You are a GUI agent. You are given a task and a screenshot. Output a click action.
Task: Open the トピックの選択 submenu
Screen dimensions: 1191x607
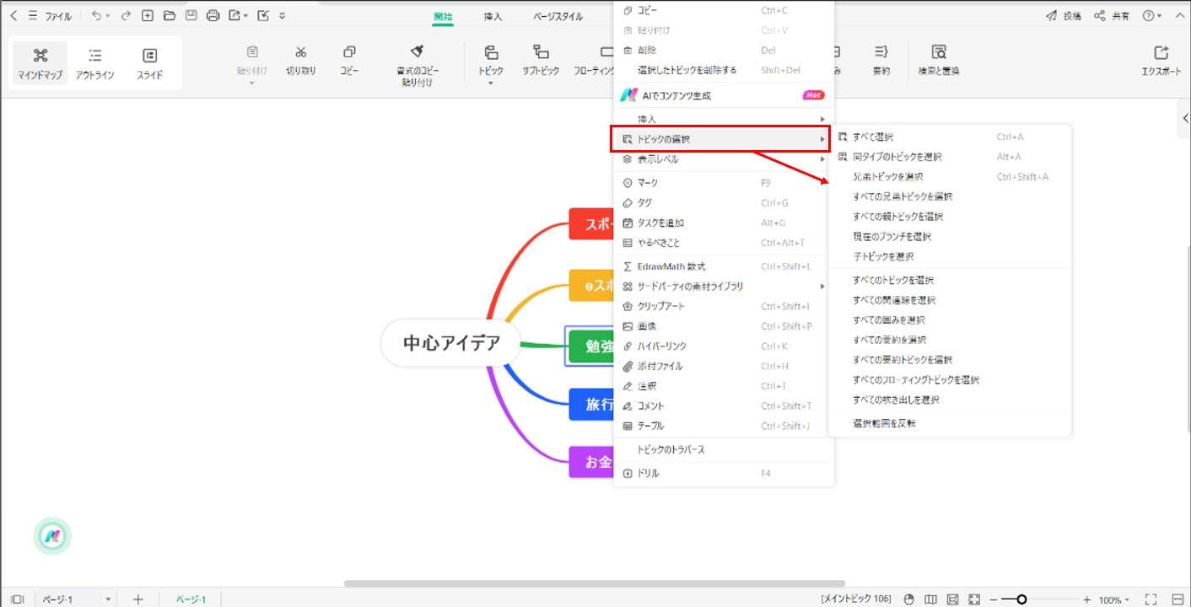719,139
